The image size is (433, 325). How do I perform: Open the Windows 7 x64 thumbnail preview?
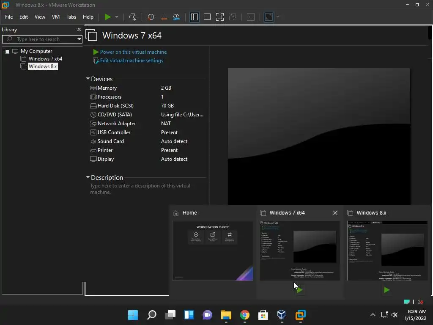click(x=300, y=251)
